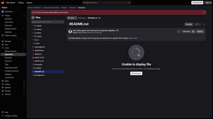The width and height of the screenshot is (213, 119).
Task: Click the Find file button
Action: click(189, 24)
